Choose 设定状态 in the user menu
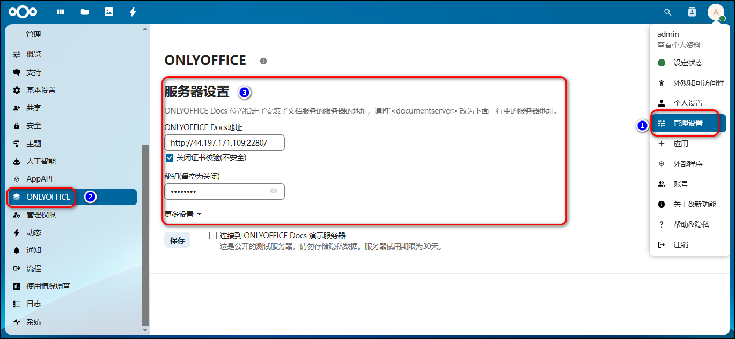This screenshot has height=339, width=735. (689, 63)
